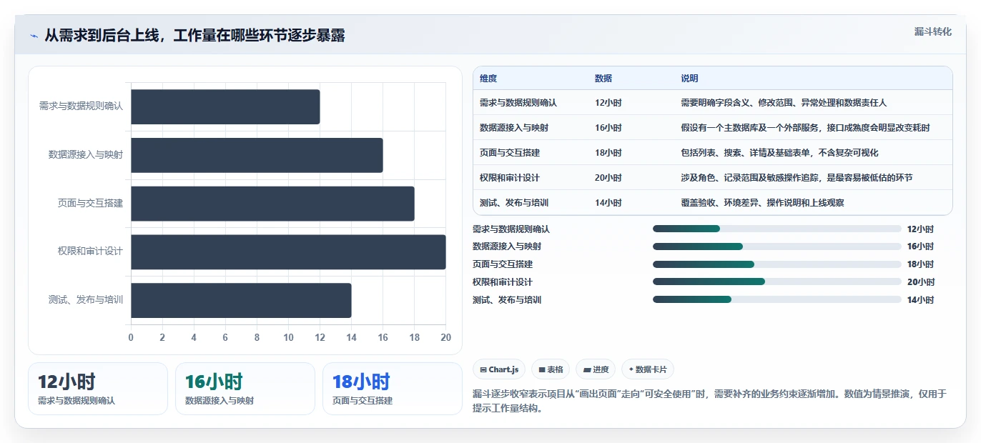Click the progress row label 测试、发布与培训
Image resolution: width=981 pixels, height=443 pixels.
pyautogui.click(x=507, y=300)
